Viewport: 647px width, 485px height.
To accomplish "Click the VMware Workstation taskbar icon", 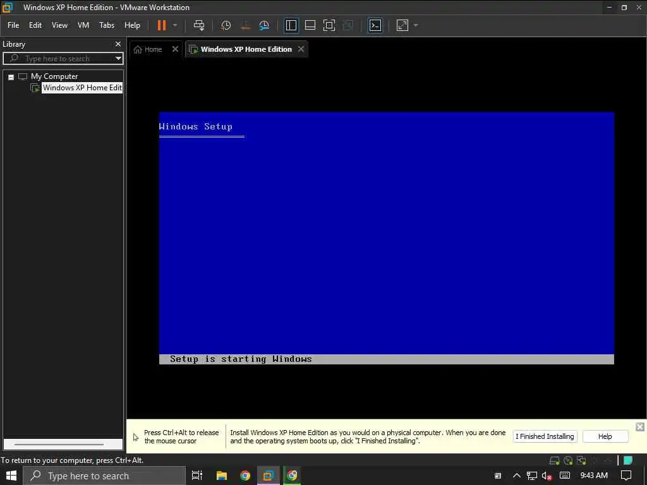I will pos(269,476).
